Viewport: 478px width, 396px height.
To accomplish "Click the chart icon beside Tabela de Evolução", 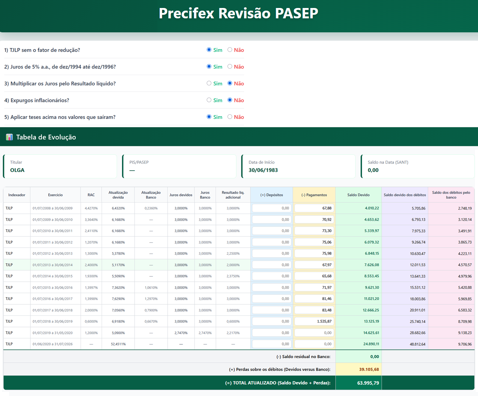I will (x=9, y=137).
